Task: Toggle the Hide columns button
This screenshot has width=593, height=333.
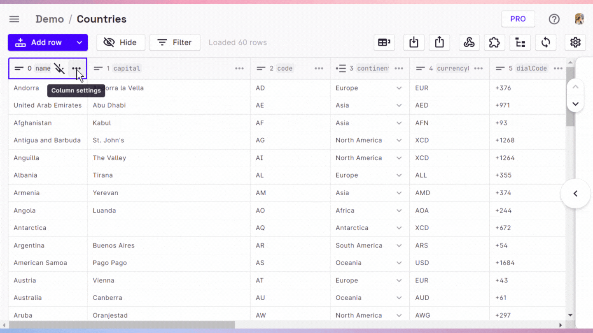Action: (121, 42)
